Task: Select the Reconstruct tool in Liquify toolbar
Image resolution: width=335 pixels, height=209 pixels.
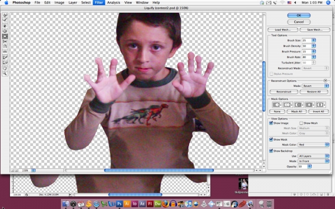Action: [x=5, y=20]
